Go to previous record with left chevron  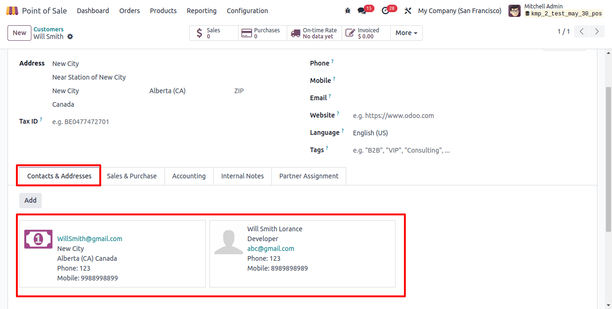point(582,32)
